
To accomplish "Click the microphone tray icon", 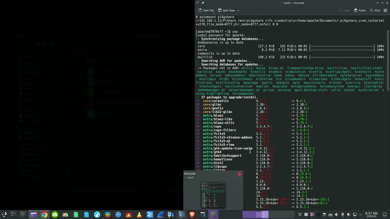I will [349, 215].
